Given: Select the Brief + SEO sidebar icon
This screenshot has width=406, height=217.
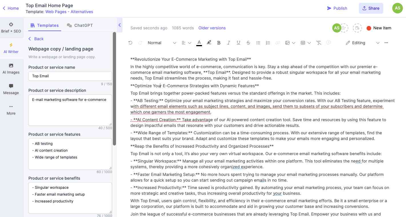Looking at the screenshot, I should point(11,28).
